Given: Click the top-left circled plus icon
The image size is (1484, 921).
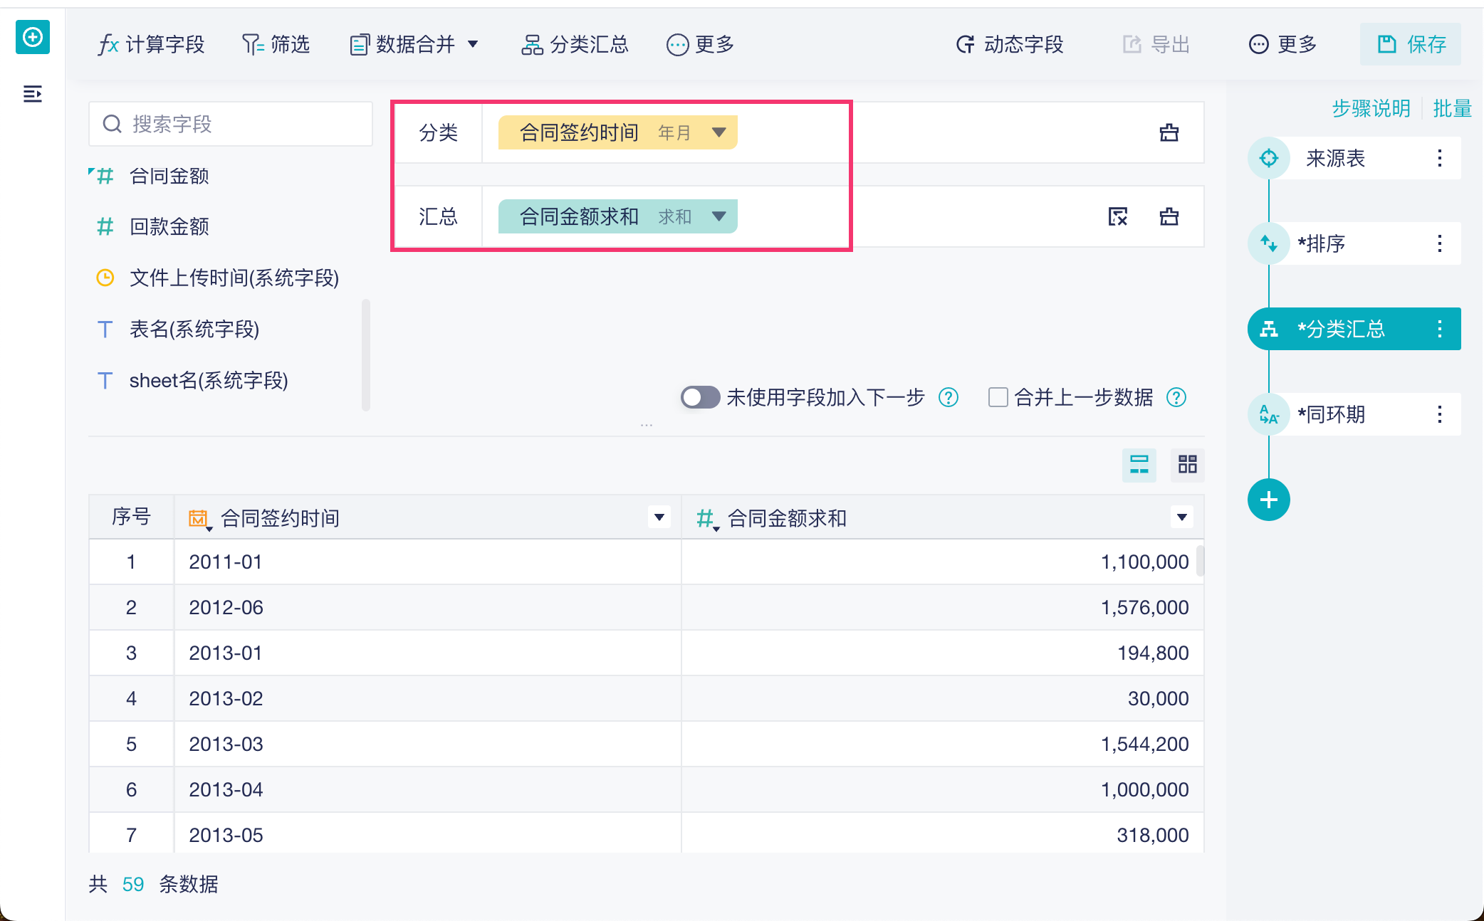Looking at the screenshot, I should [x=33, y=37].
